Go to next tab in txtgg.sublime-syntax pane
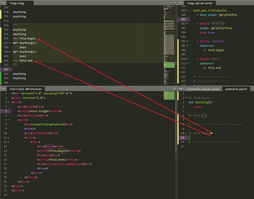The image size is (254, 199). (x=182, y=3)
